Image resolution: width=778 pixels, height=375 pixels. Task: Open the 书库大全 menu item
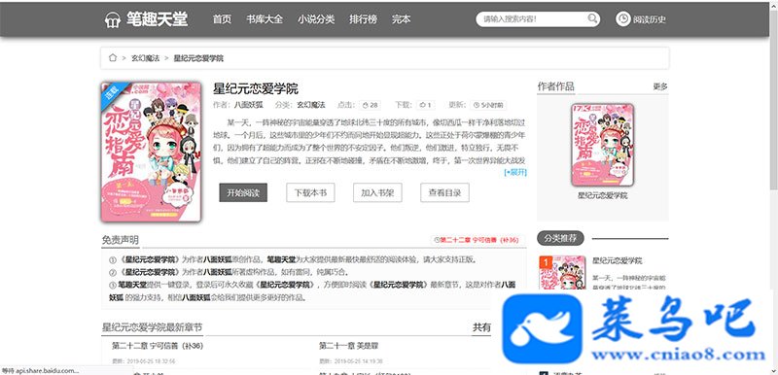pos(265,19)
